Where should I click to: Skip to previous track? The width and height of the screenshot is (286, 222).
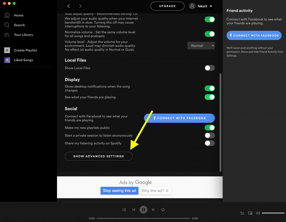pyautogui.click(x=134, y=210)
